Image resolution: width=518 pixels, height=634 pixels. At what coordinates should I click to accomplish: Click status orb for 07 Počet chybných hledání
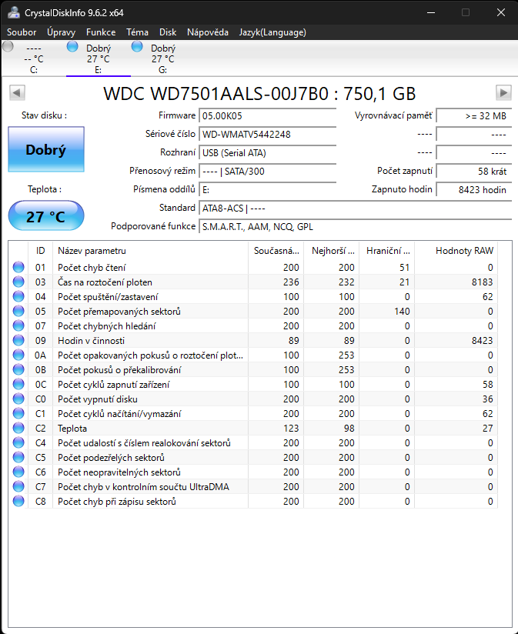click(x=18, y=325)
